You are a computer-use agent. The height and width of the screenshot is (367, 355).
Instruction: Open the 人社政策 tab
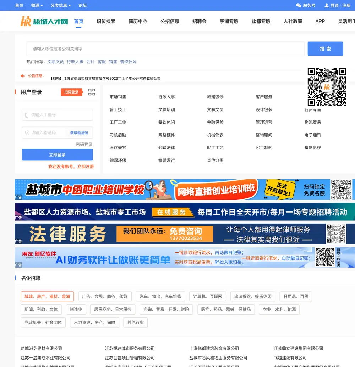tap(293, 21)
